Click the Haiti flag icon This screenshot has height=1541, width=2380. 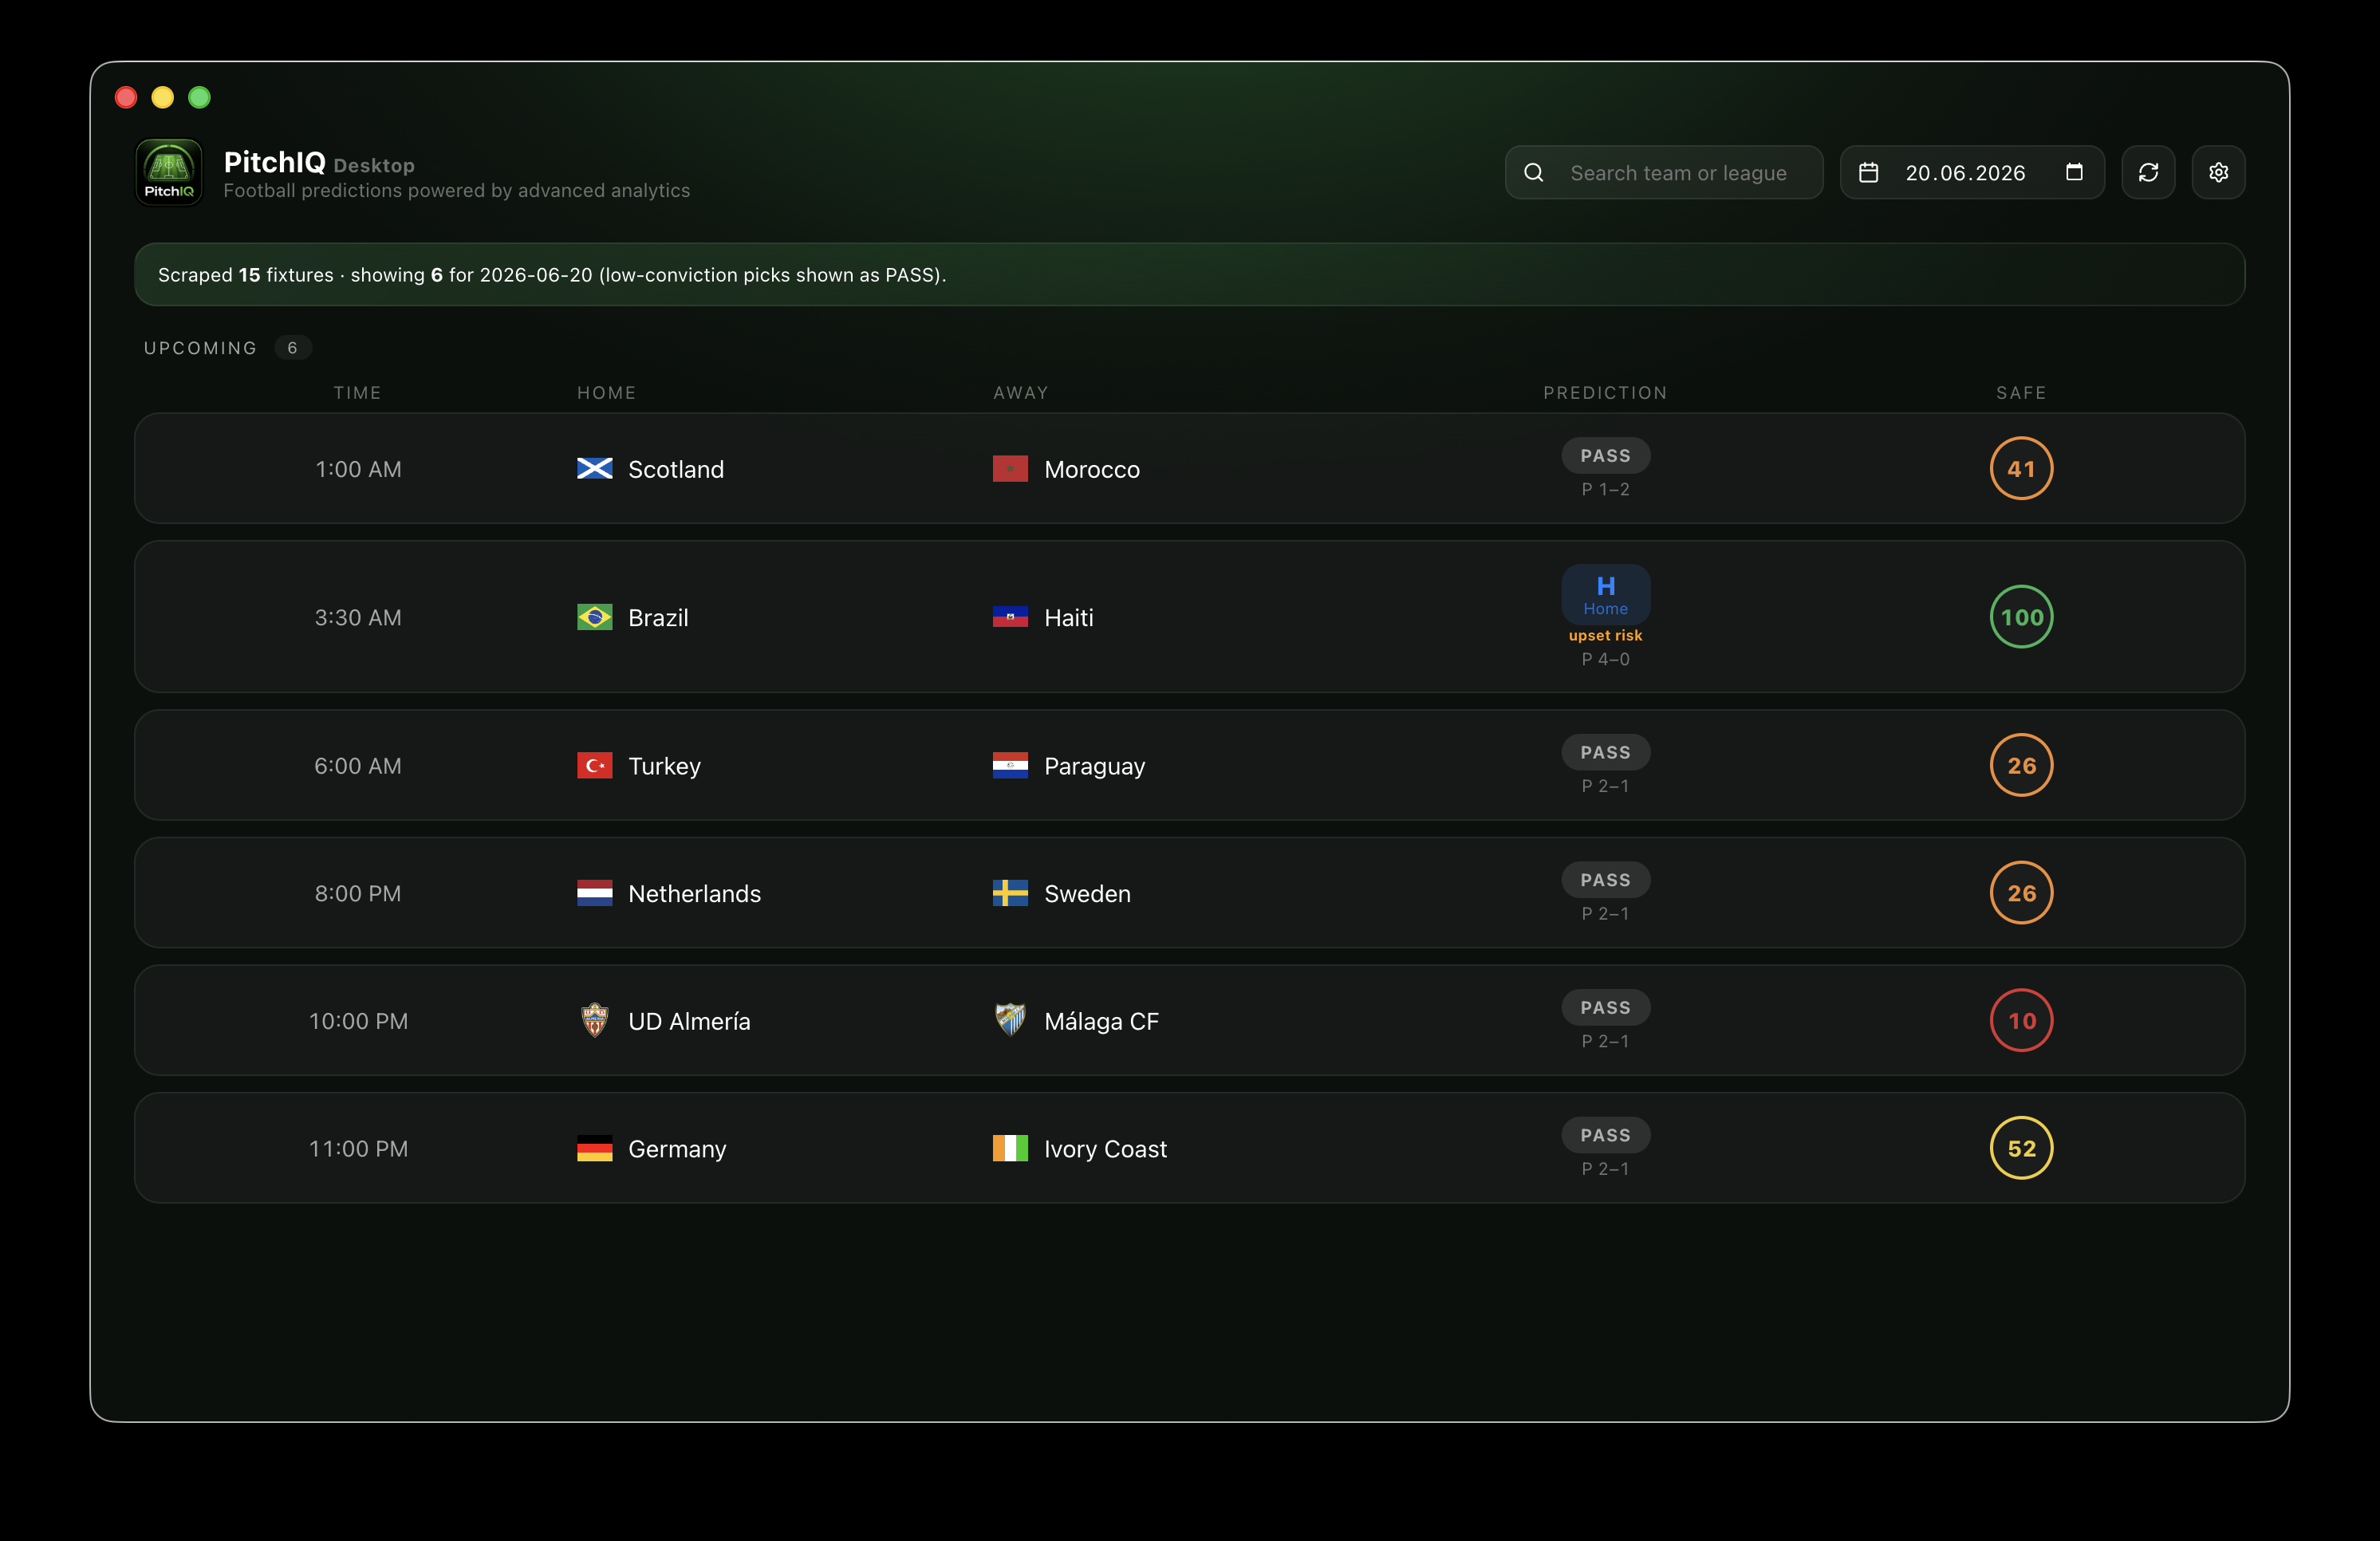[x=1010, y=617]
